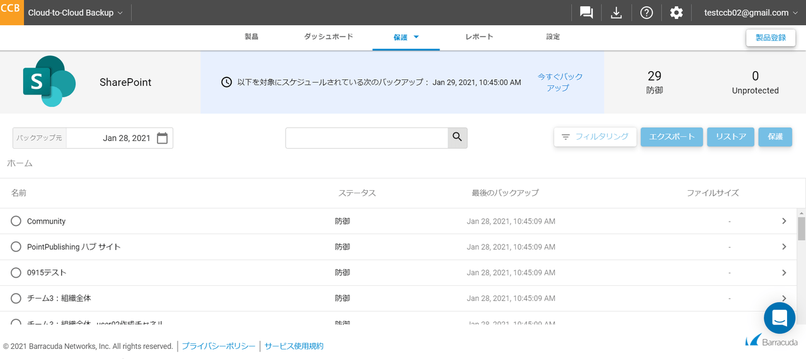Open the floating chat support bubble

(x=779, y=318)
